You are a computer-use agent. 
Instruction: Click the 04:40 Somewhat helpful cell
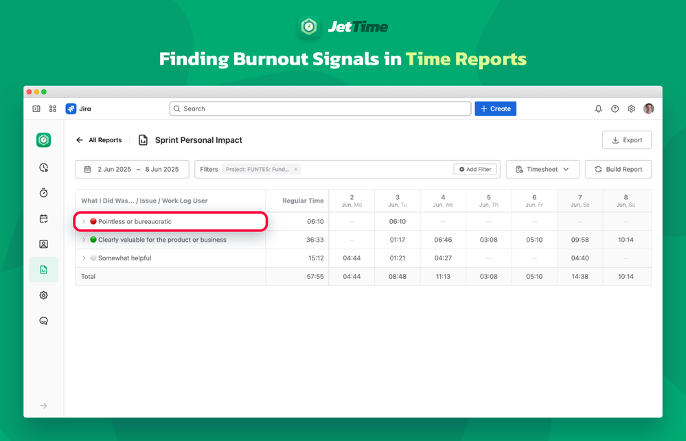tap(580, 258)
